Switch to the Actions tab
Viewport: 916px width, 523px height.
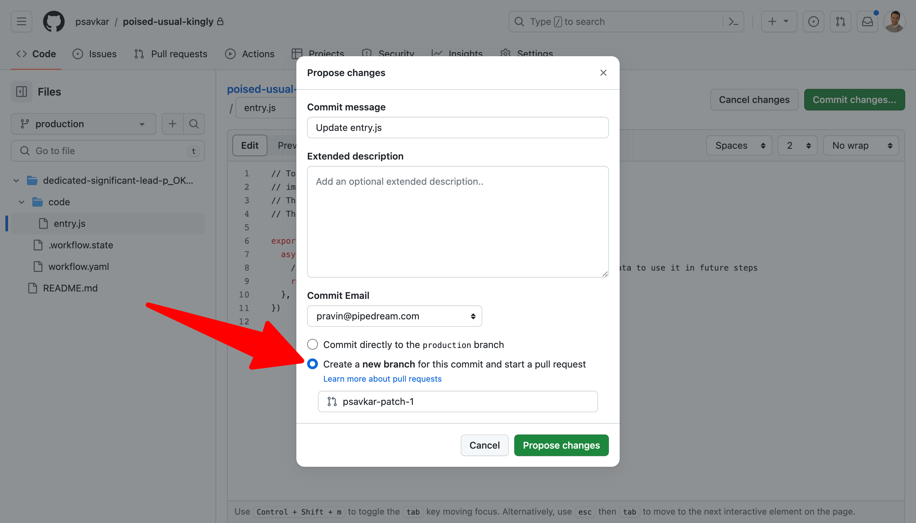pos(250,54)
